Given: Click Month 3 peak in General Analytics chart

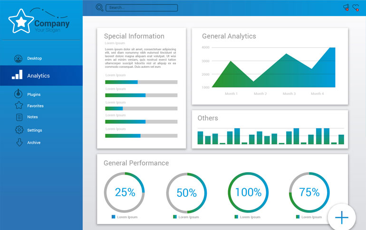Looking at the screenshot, I should coord(287,54).
